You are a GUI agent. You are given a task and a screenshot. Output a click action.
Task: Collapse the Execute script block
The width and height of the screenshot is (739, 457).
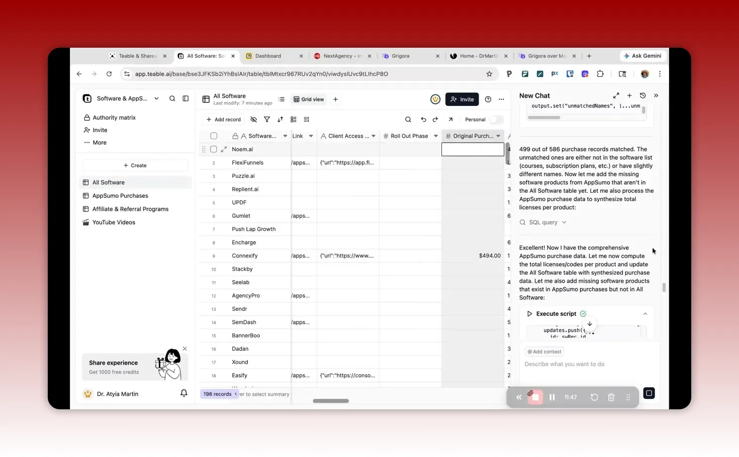645,314
